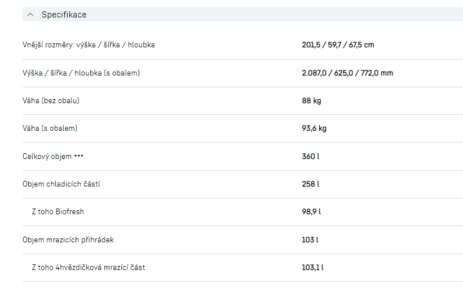Click the 201,5 / 59,7 / 67,5 cm value
This screenshot has height=288, width=463.
click(338, 45)
